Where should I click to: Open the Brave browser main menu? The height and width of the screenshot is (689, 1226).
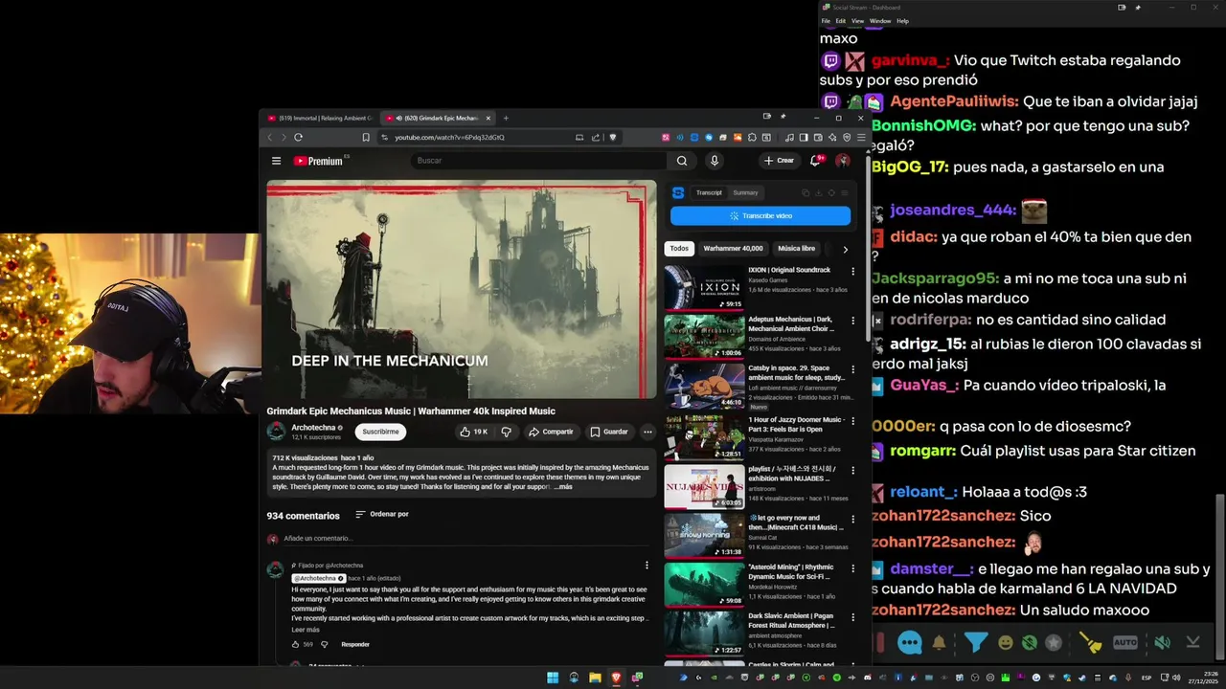point(861,137)
